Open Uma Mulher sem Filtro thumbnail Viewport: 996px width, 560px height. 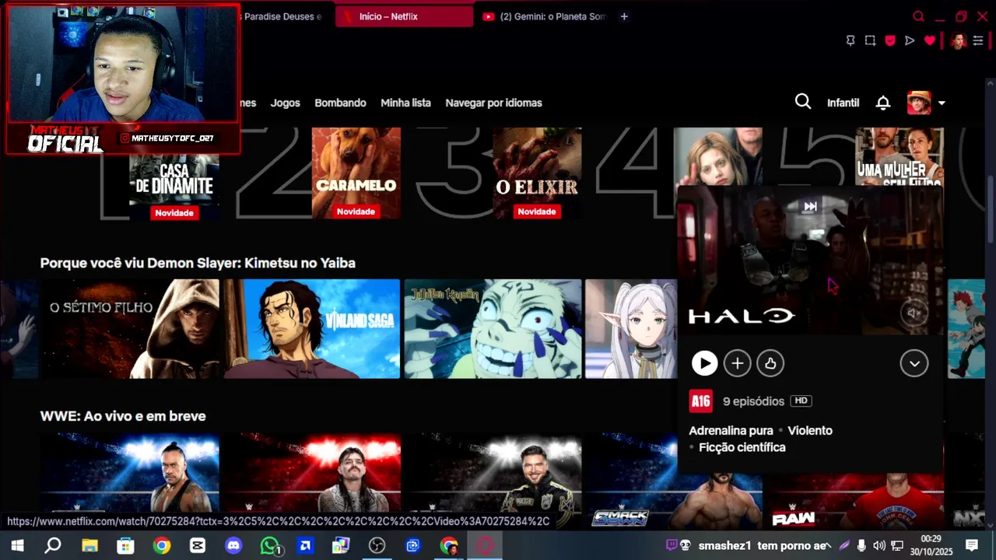(x=900, y=156)
